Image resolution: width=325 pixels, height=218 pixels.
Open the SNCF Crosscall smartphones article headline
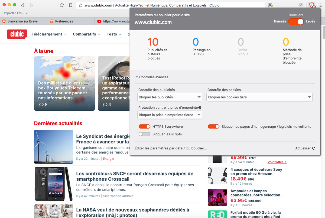click(x=135, y=176)
